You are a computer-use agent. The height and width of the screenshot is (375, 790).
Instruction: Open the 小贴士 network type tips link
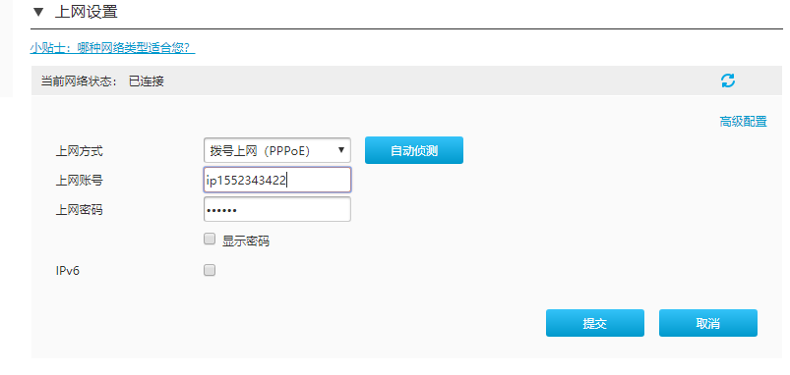tap(112, 48)
